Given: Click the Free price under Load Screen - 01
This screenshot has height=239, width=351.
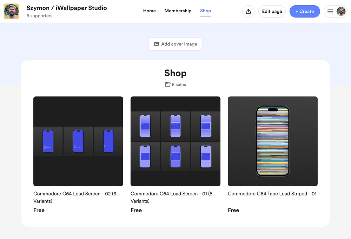Looking at the screenshot, I should pos(136,210).
